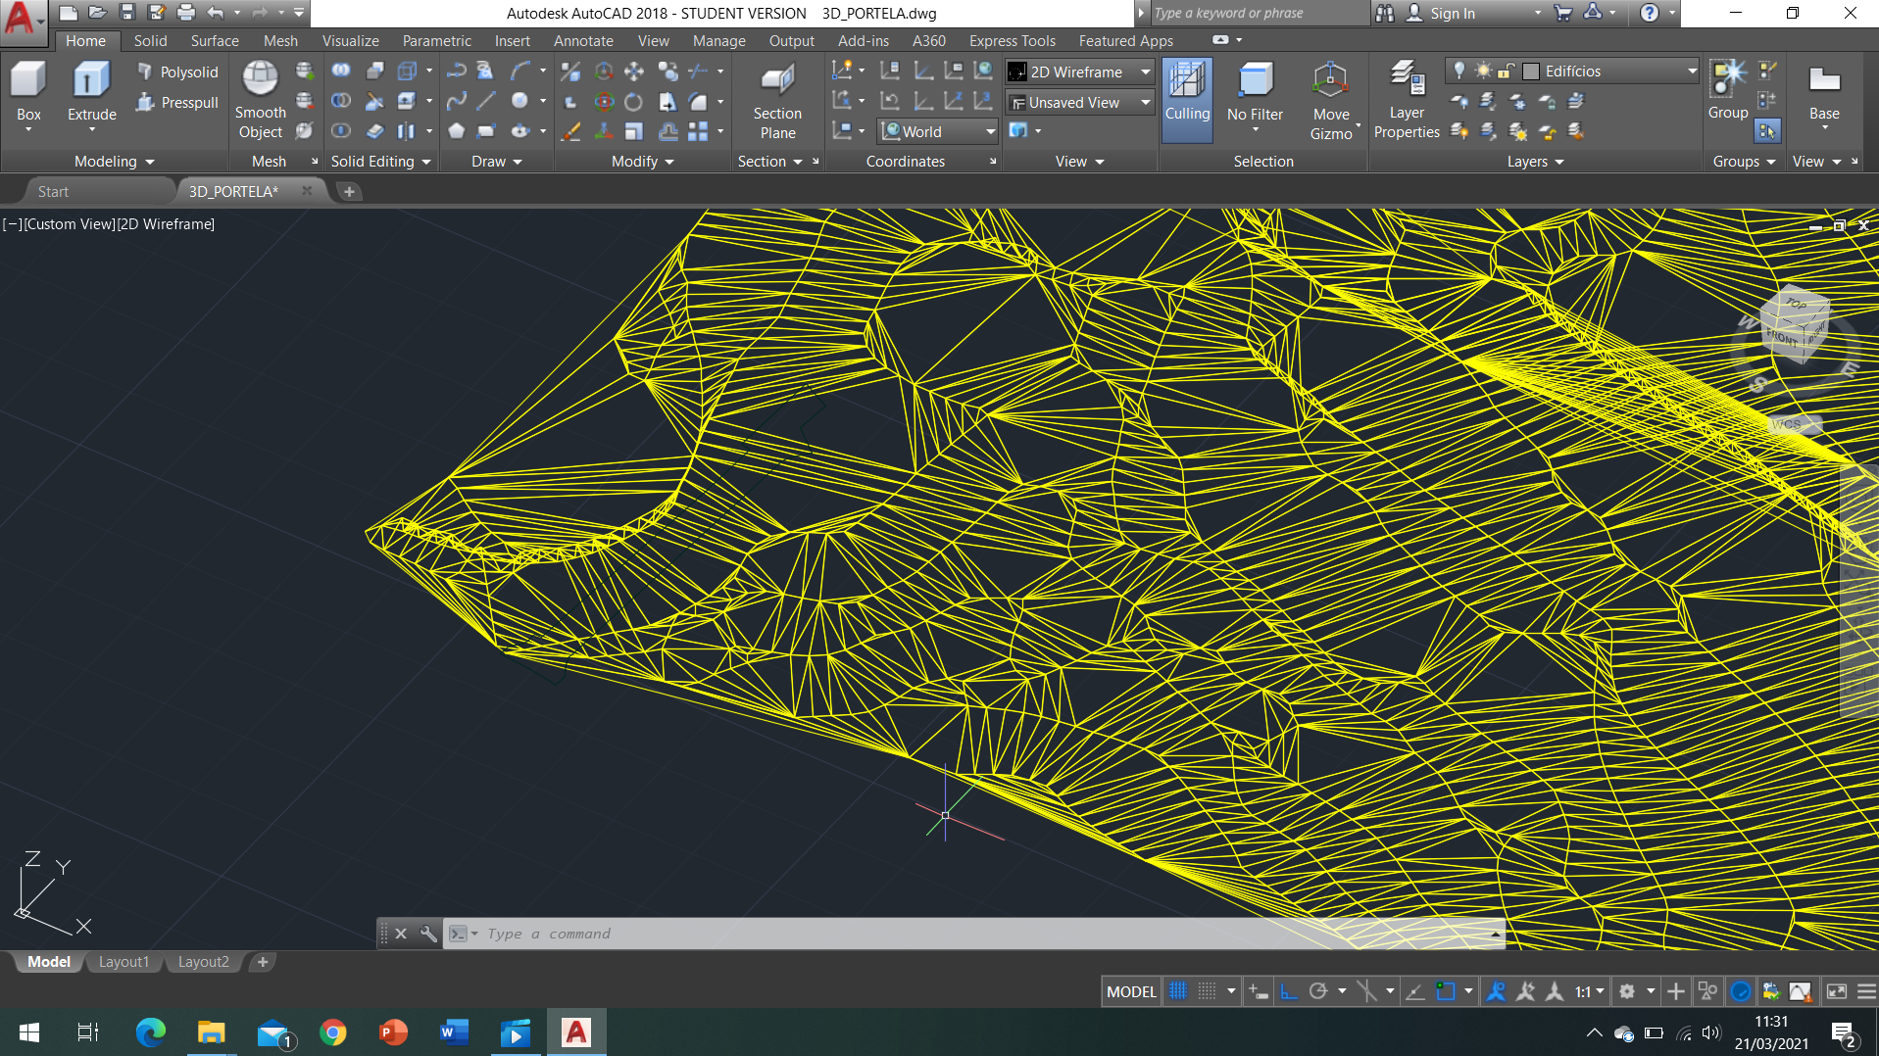Toggle layer on/off lightbulb for Edifícios
This screenshot has width=1879, height=1056.
click(x=1459, y=71)
